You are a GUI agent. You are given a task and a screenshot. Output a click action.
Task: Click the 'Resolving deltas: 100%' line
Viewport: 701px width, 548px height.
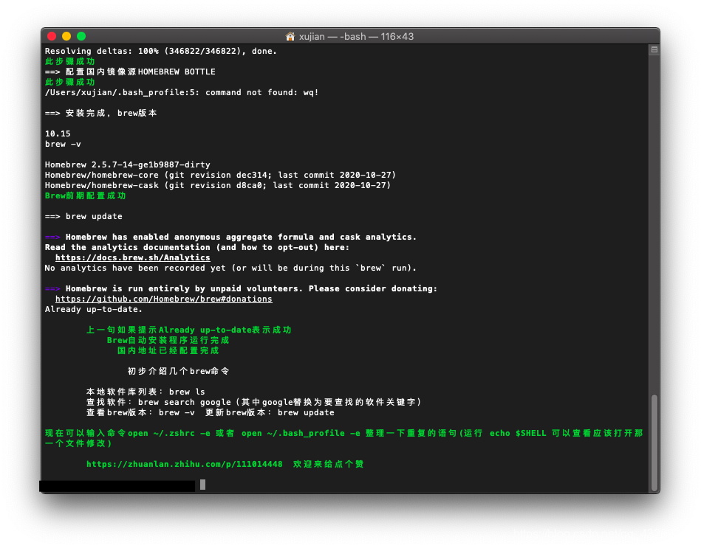[160, 51]
